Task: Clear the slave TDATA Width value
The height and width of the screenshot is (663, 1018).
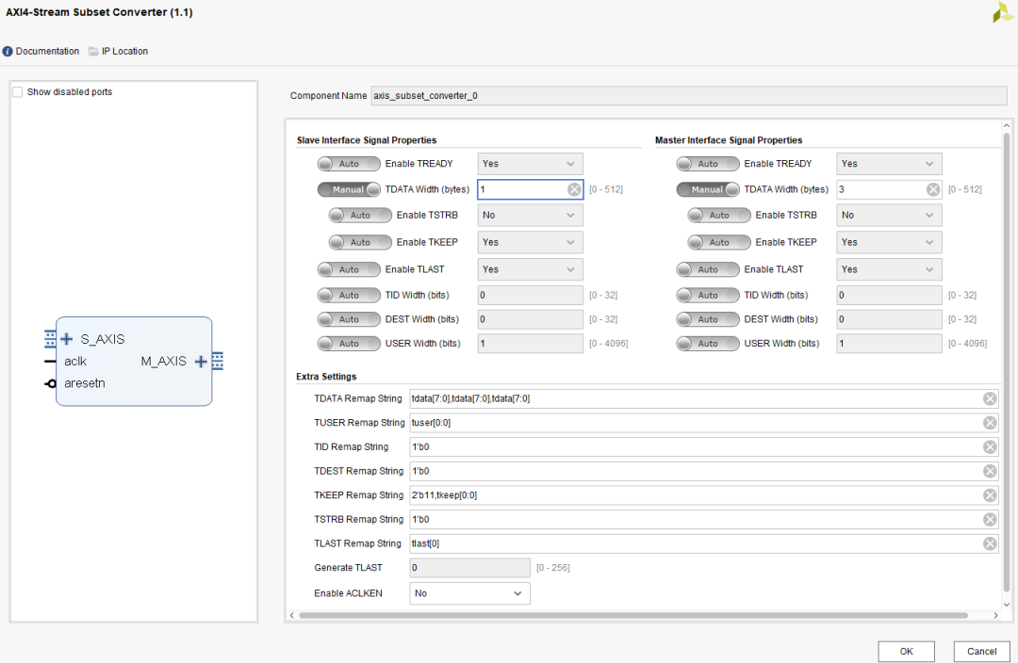Action: click(574, 189)
